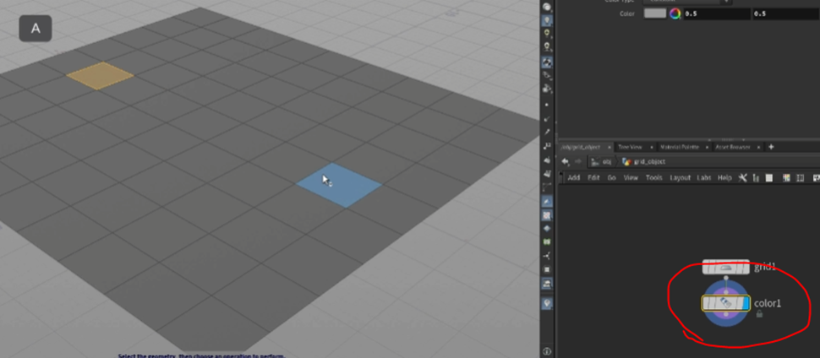820x358 pixels.
Task: Jump to the obj path level
Action: coord(602,162)
